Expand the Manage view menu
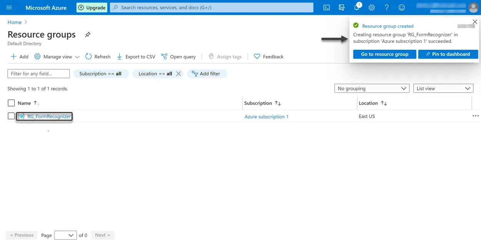This screenshot has height=247, width=481. [x=57, y=57]
